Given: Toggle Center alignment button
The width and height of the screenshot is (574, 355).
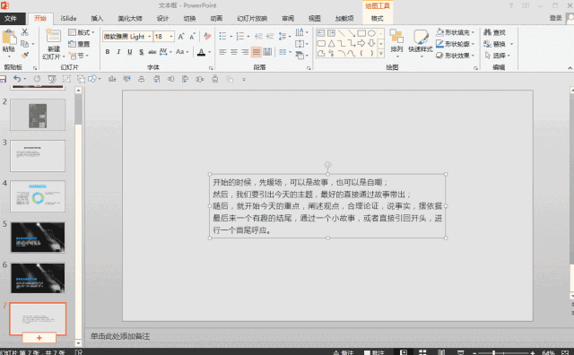Looking at the screenshot, I should click(x=233, y=52).
